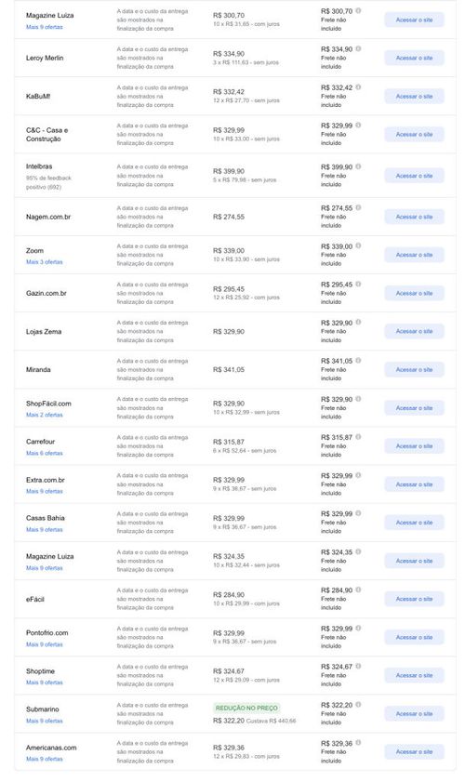Click info icon beside eFácil R$ 284,90 total

[x=358, y=590]
